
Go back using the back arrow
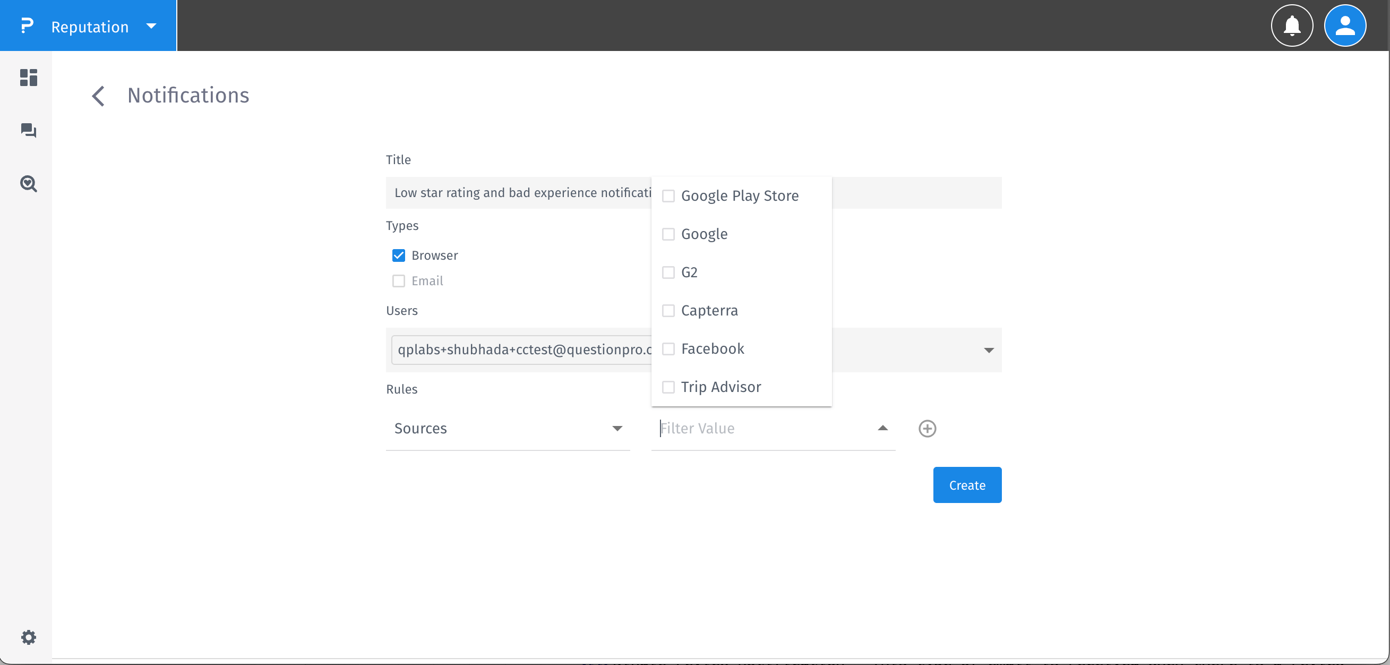tap(98, 96)
